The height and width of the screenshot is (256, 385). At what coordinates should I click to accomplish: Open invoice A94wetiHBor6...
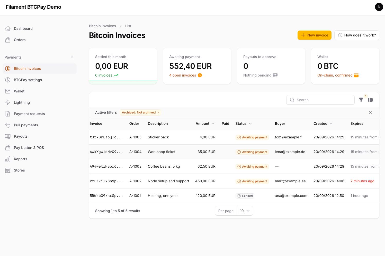(106, 167)
